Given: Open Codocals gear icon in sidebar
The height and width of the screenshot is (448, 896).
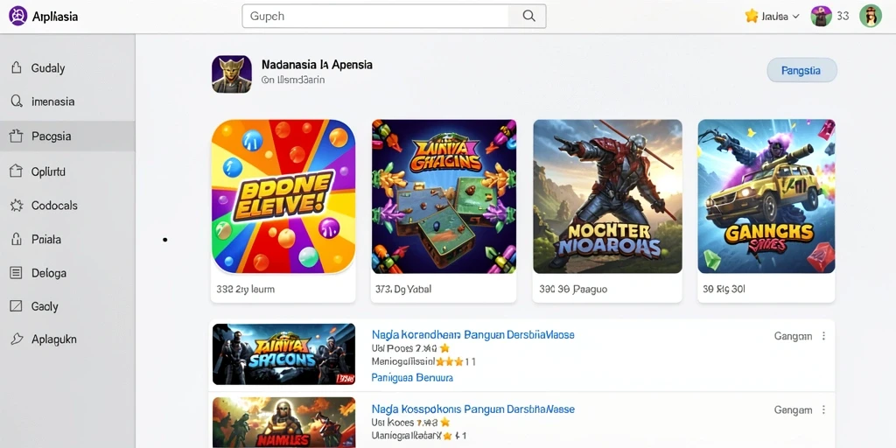Looking at the screenshot, I should pos(17,205).
